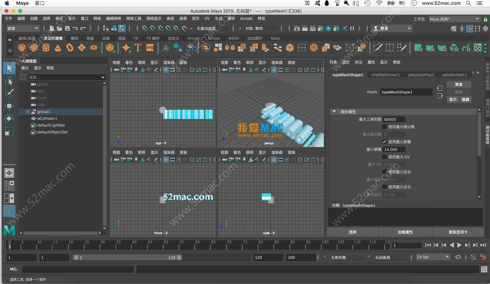Click the redo arrow icon
Image resolution: width=490 pixels, height=284 pixels.
click(x=83, y=28)
